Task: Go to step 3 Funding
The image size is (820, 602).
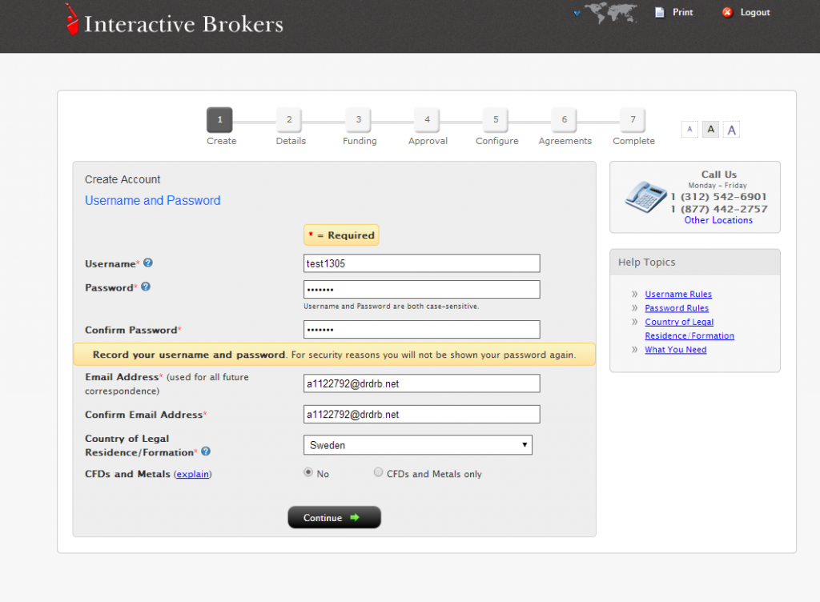Action: click(x=358, y=119)
